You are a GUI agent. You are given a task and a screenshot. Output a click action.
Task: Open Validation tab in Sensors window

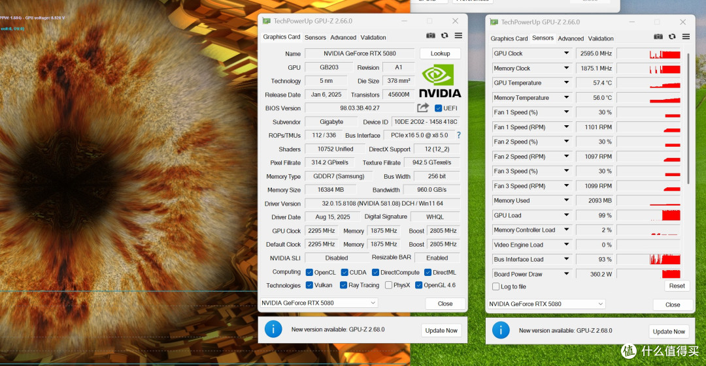pos(601,38)
